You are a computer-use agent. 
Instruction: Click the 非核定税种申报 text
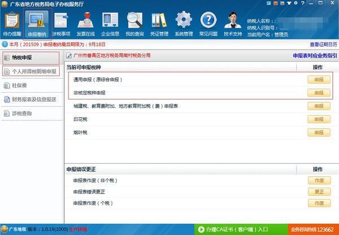tap(89, 93)
